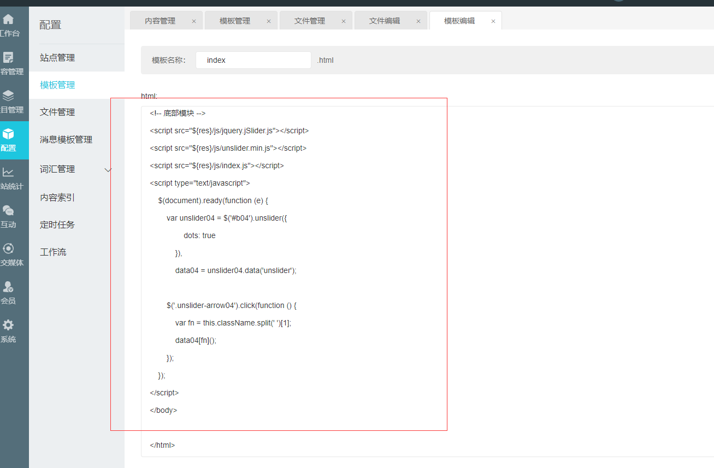Open 栏目管理 via the stacked layers icon

pos(8,96)
